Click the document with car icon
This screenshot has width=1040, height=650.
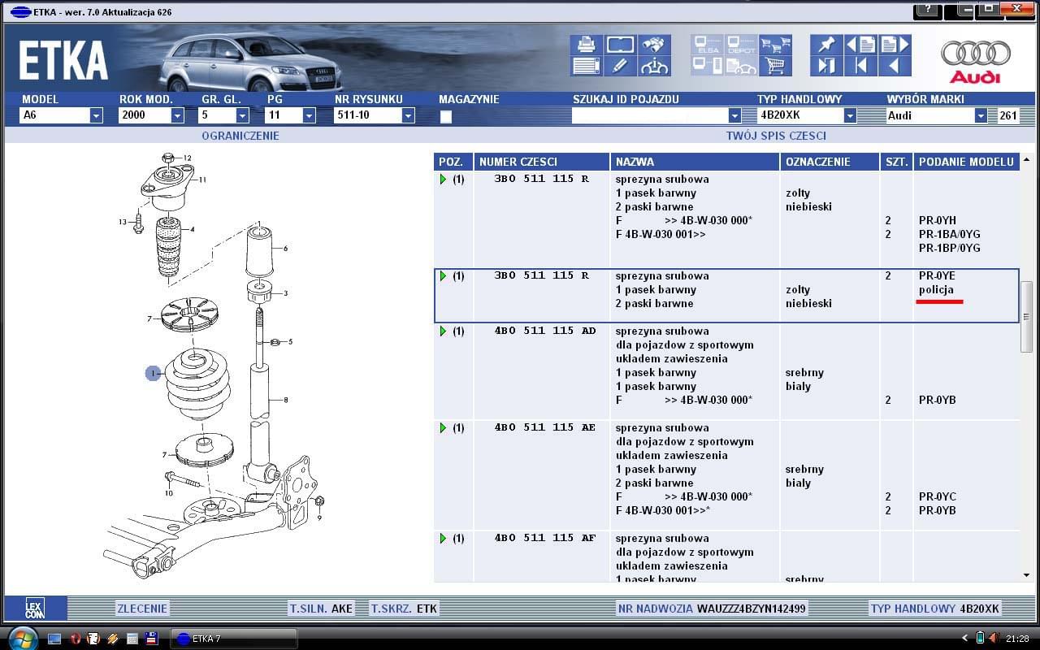pos(741,66)
